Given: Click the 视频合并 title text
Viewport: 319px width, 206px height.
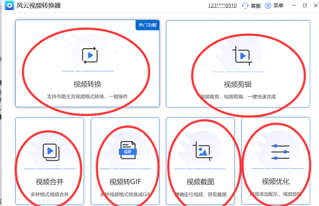Looking at the screenshot, I should tap(50, 181).
